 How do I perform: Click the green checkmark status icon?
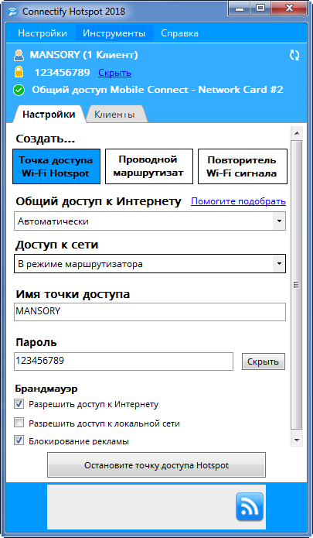[19, 91]
